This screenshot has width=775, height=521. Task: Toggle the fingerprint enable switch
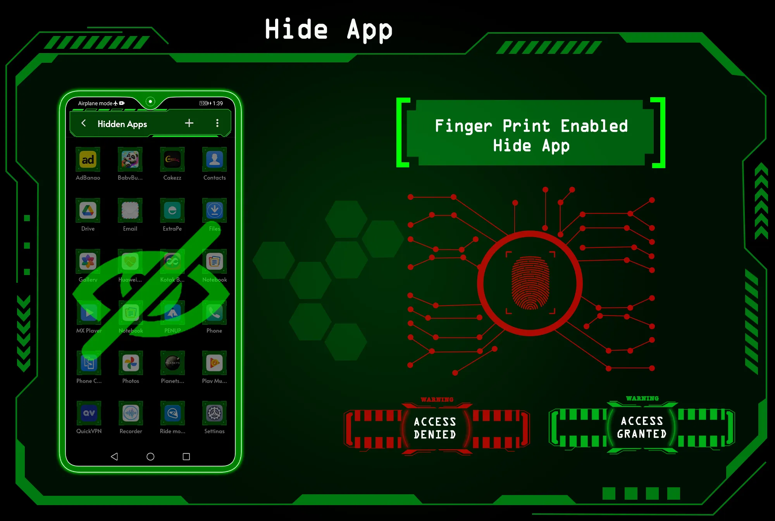click(x=530, y=133)
